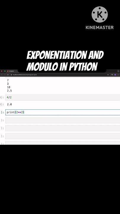The height and width of the screenshot is (214, 120).
Task: Open the browser three-dot menu
Action: [x=118, y=75]
